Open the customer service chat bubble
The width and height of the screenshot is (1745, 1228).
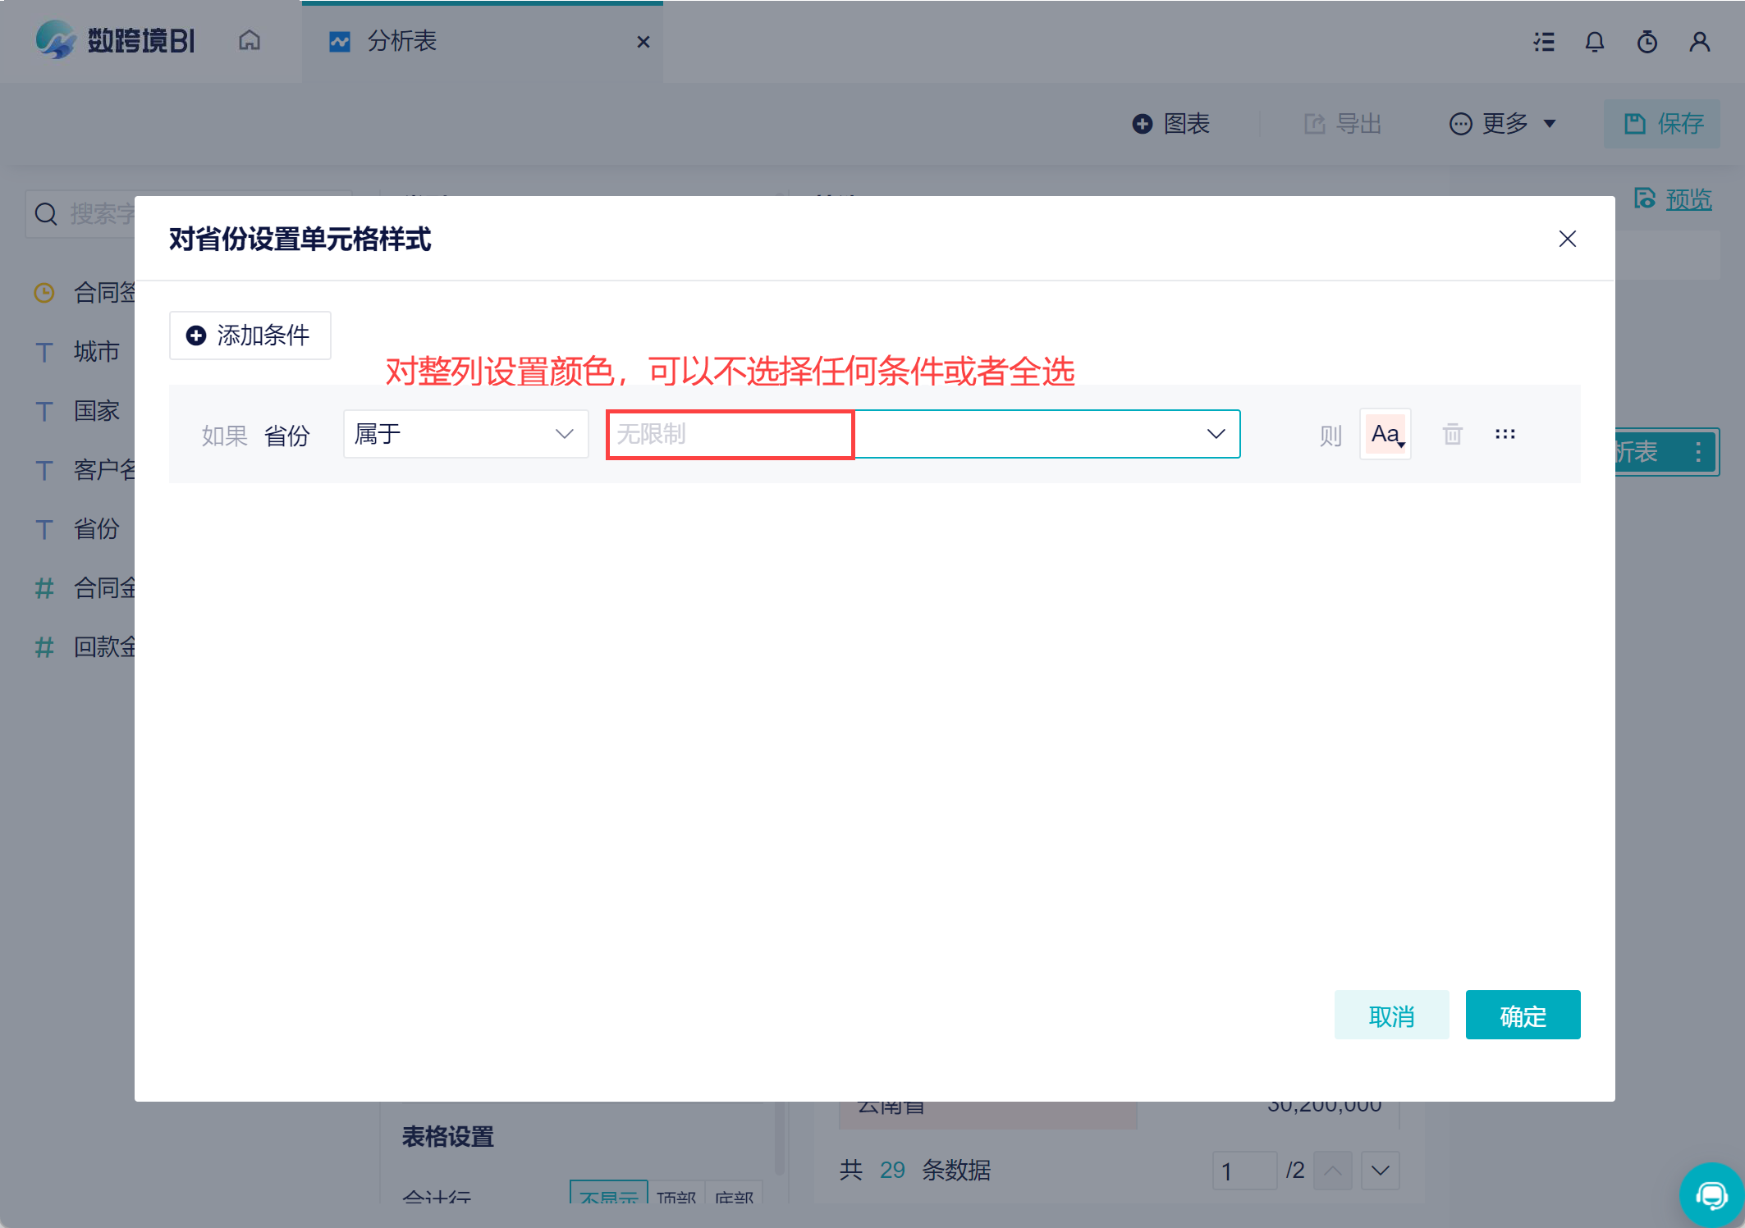pos(1711,1195)
